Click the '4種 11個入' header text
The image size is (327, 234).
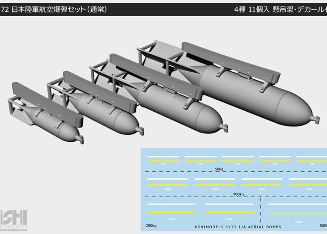tap(252, 10)
